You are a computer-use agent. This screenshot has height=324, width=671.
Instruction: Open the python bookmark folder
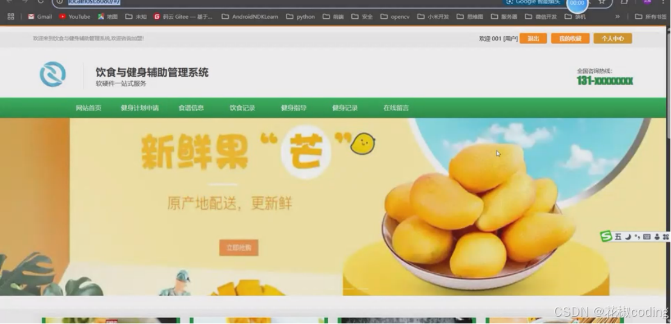(x=300, y=17)
